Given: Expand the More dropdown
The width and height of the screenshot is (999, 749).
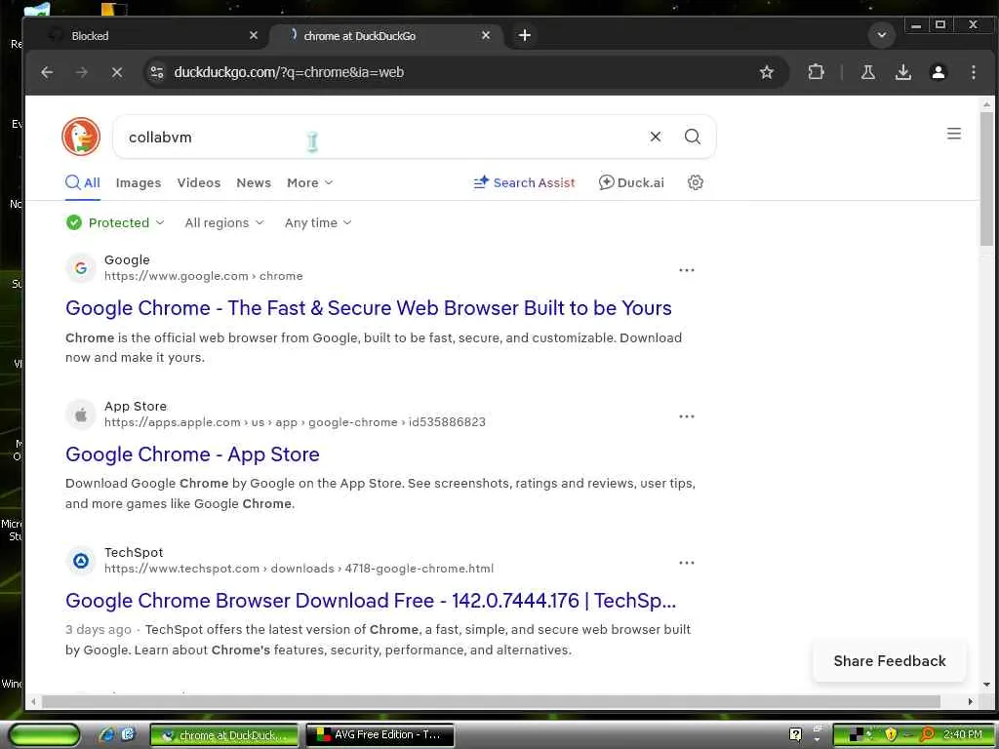Looking at the screenshot, I should click(x=309, y=182).
